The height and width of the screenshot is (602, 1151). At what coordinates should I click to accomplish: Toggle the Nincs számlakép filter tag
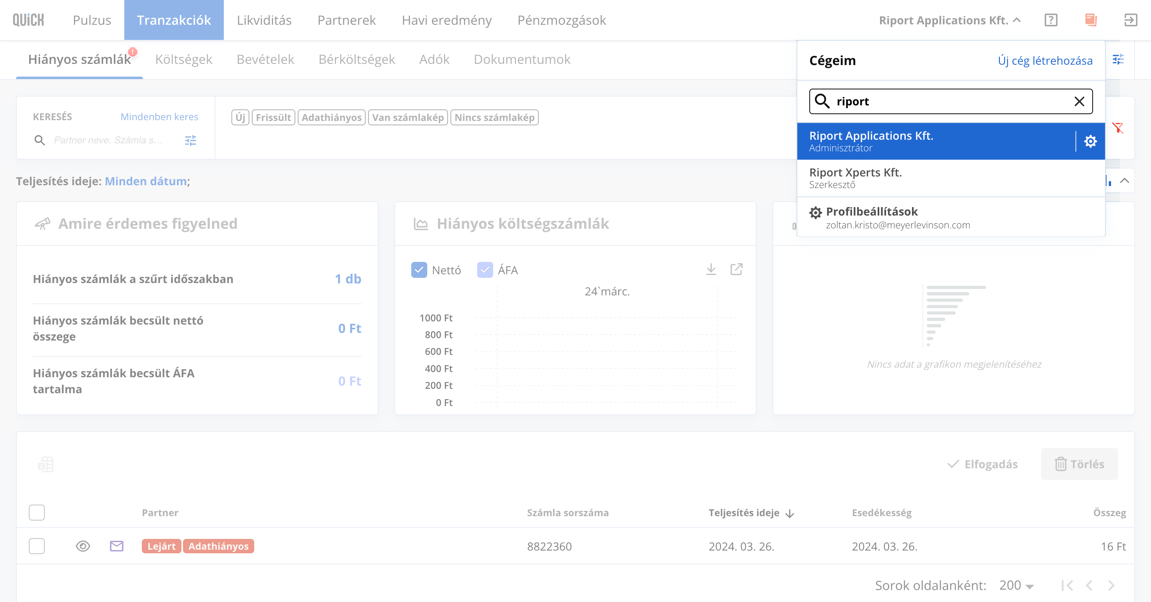pyautogui.click(x=494, y=117)
